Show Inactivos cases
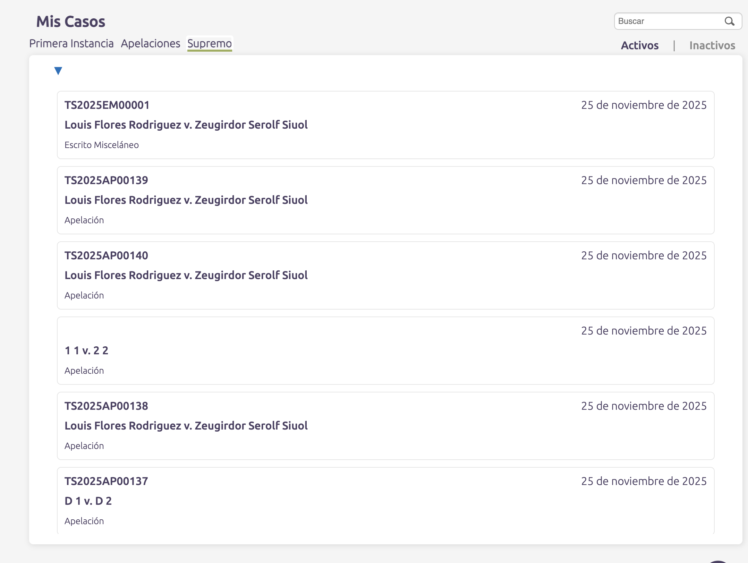This screenshot has width=748, height=563. click(712, 45)
